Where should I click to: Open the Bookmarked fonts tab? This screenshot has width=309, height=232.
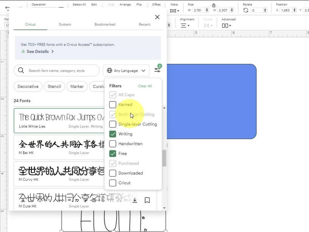105,25
